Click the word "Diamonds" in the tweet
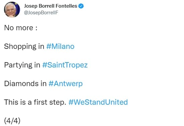Viewport: 184px width, 126px height. tap(21, 83)
